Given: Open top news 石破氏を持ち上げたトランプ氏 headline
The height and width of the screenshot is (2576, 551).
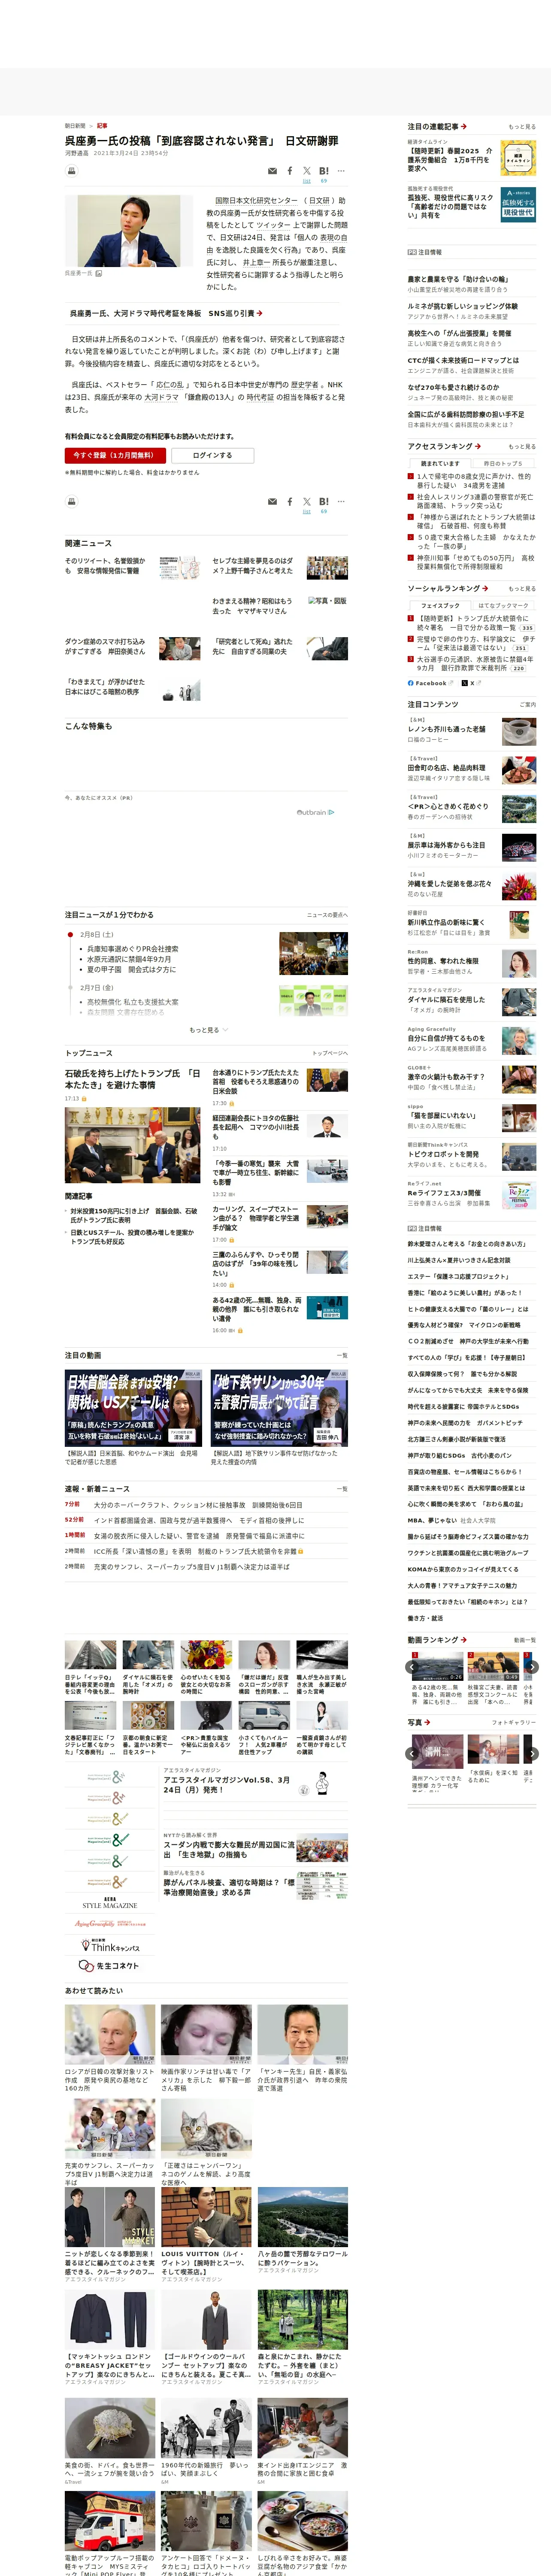Looking at the screenshot, I should [x=132, y=1078].
